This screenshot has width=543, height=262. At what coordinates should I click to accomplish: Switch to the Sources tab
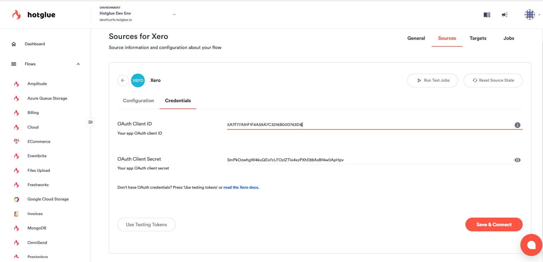[447, 38]
